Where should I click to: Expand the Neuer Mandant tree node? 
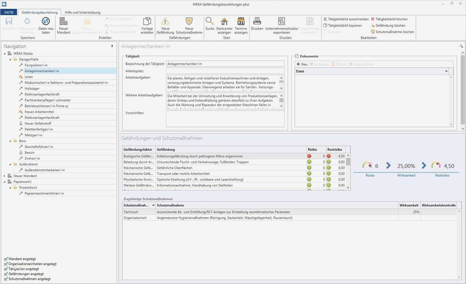[5, 176]
